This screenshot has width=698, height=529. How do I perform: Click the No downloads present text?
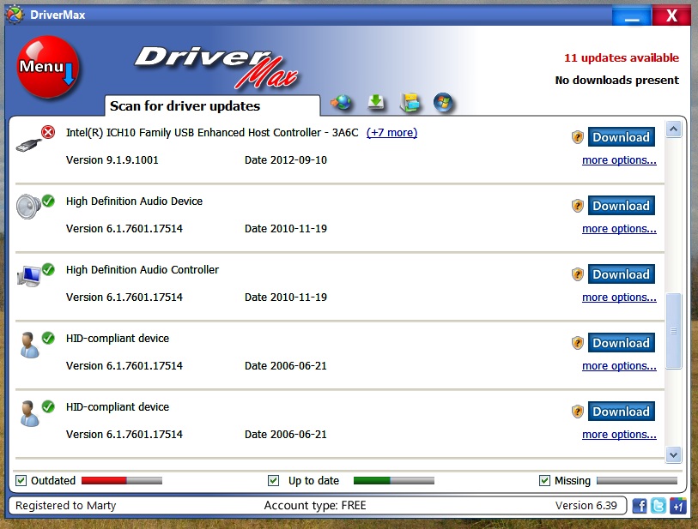click(x=617, y=80)
